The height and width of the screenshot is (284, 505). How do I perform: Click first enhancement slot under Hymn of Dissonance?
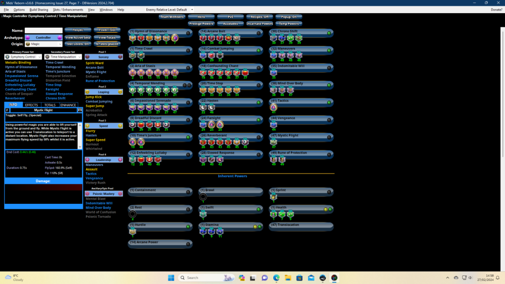(x=132, y=38)
